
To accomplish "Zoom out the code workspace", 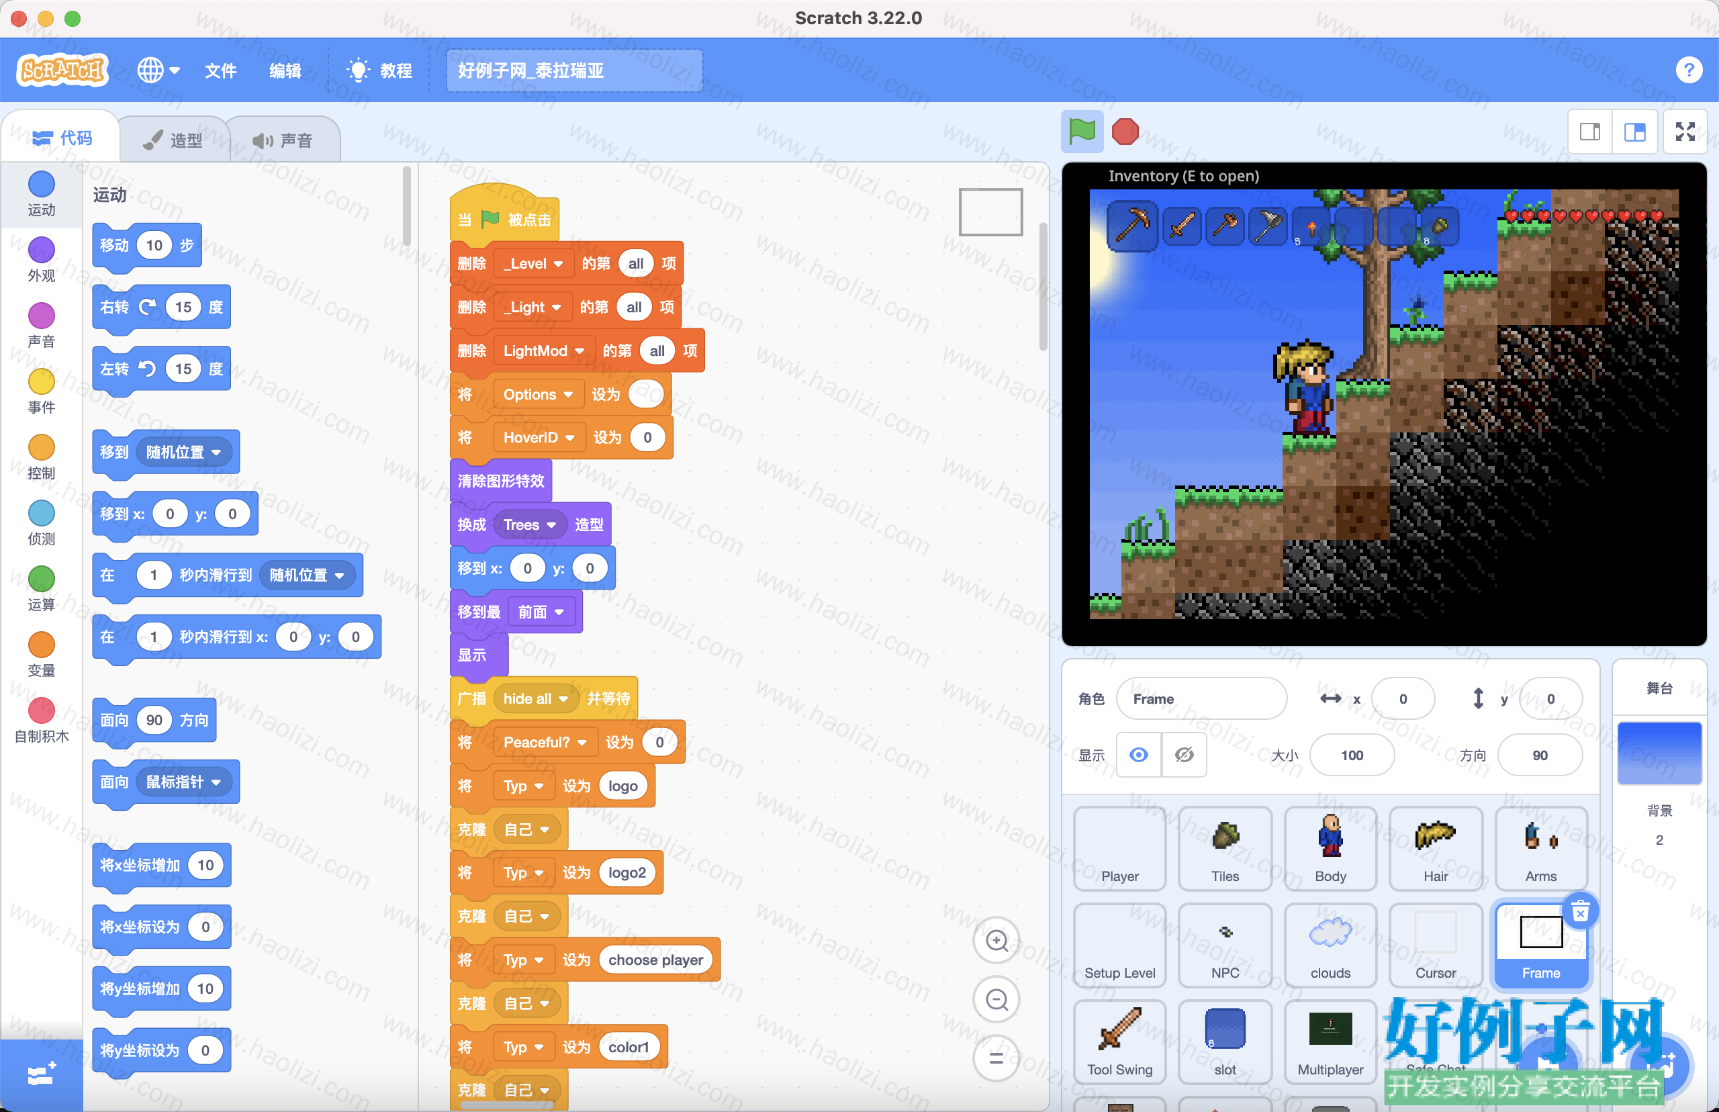I will (996, 999).
